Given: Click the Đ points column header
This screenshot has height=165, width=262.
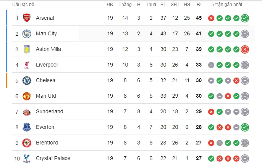Looking at the screenshot, I should coord(199,5).
